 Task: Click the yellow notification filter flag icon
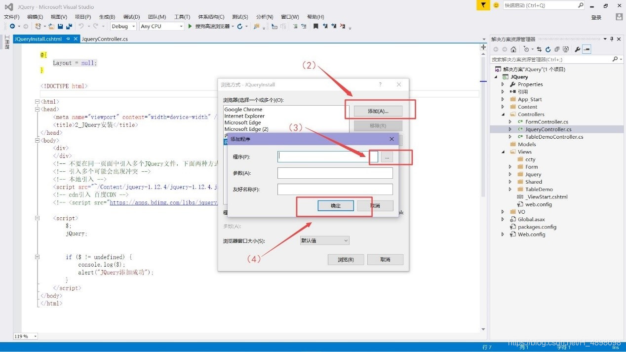[x=484, y=5]
